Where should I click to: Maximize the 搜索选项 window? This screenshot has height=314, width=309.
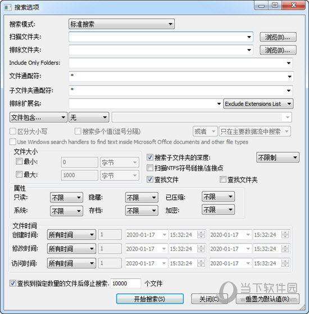tap(275, 6)
